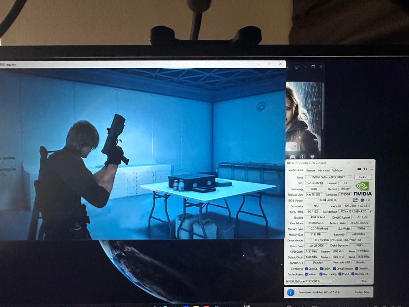Click the GPU Clock value 1453 MHz
Image resolution: width=409 pixels, height=307 pixels.
(311, 251)
